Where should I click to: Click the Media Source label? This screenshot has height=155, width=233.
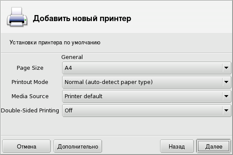(30, 96)
